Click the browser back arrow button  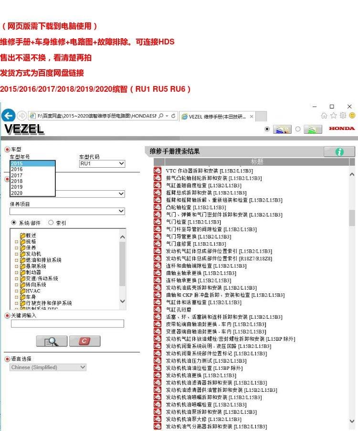(9, 116)
